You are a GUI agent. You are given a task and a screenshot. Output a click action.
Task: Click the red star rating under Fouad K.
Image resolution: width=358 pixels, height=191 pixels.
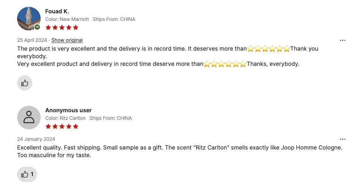tap(62, 27)
